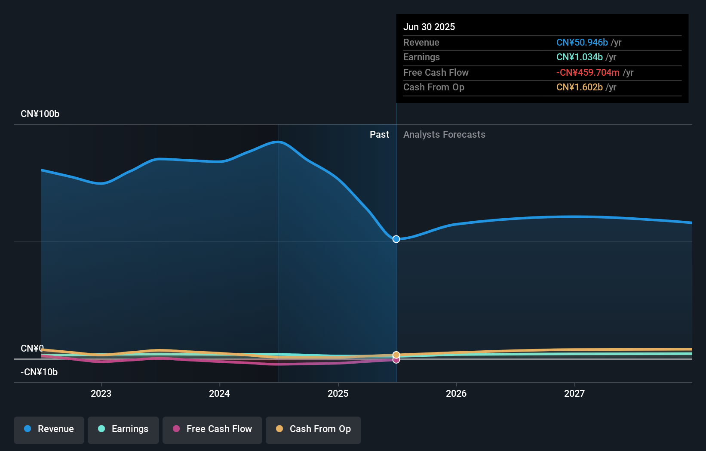Toggle the Earnings series visibility

click(123, 429)
